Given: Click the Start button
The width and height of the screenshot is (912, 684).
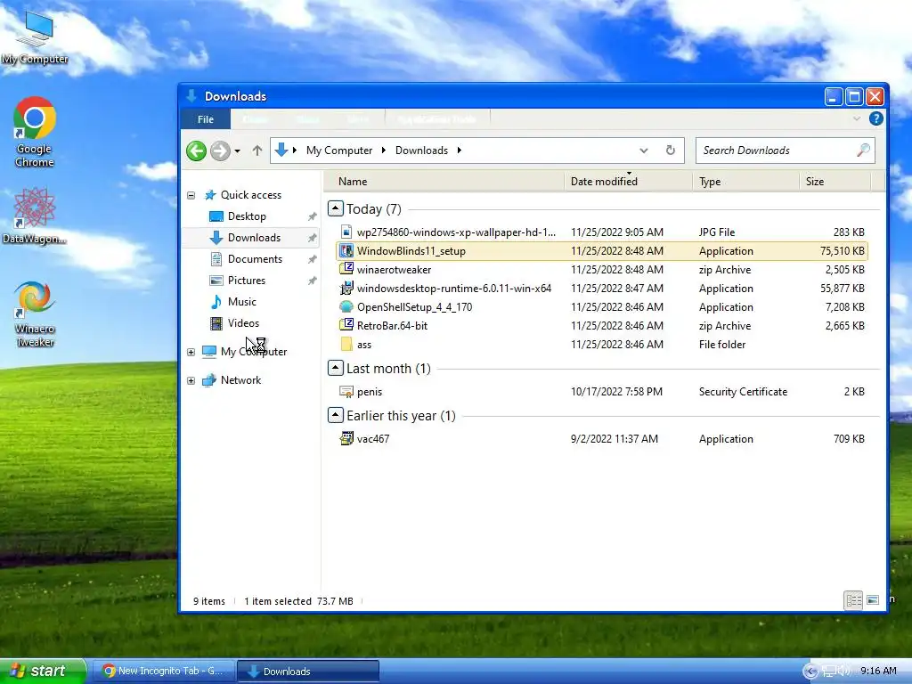Looking at the screenshot, I should pyautogui.click(x=43, y=672).
